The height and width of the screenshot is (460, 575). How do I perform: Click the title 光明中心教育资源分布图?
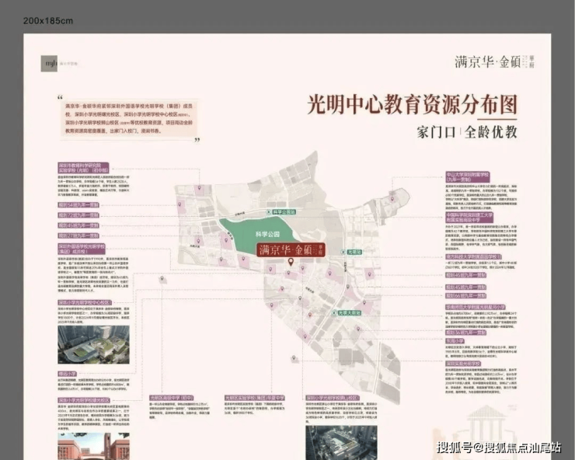(412, 105)
